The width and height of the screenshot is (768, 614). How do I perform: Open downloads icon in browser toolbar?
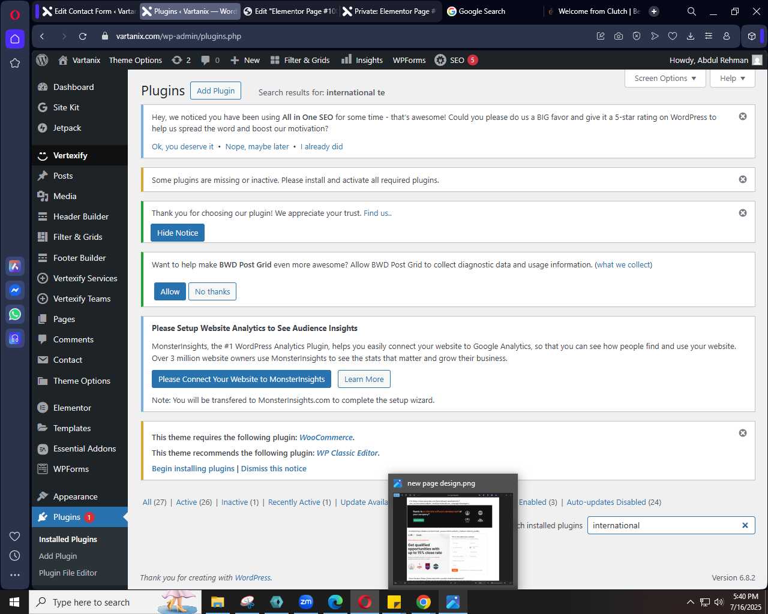691,36
